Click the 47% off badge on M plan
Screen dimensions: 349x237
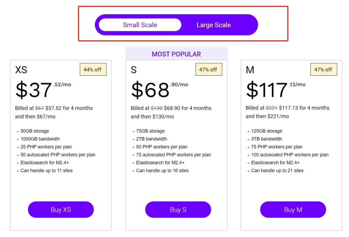(323, 69)
